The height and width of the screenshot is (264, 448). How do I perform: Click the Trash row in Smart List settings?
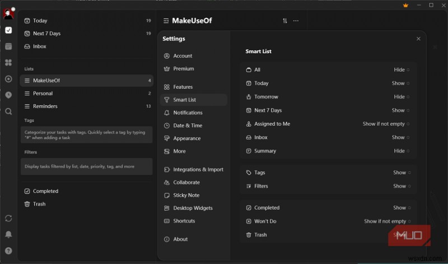[x=329, y=235]
